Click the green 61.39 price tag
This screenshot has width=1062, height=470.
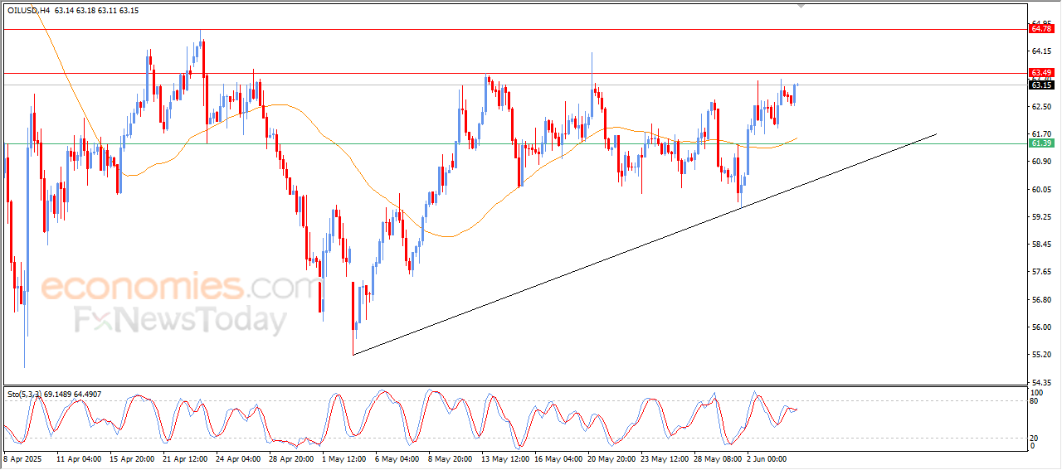1041,143
